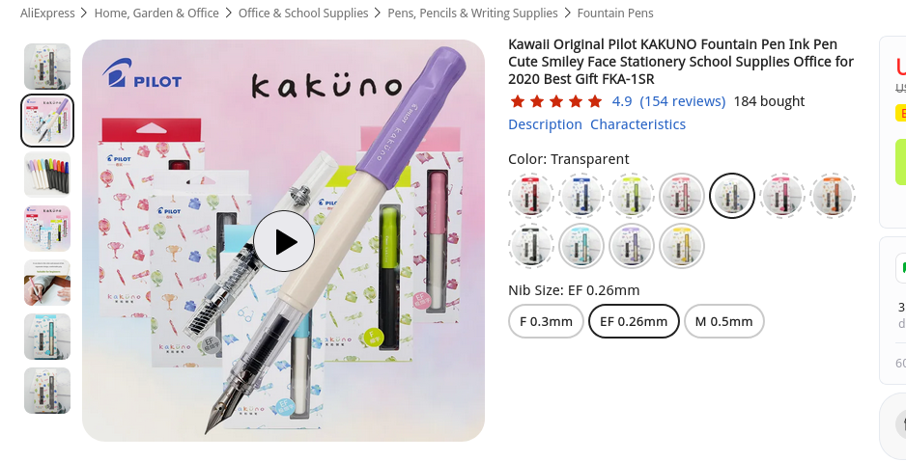Open the 154 reviews link

point(682,101)
